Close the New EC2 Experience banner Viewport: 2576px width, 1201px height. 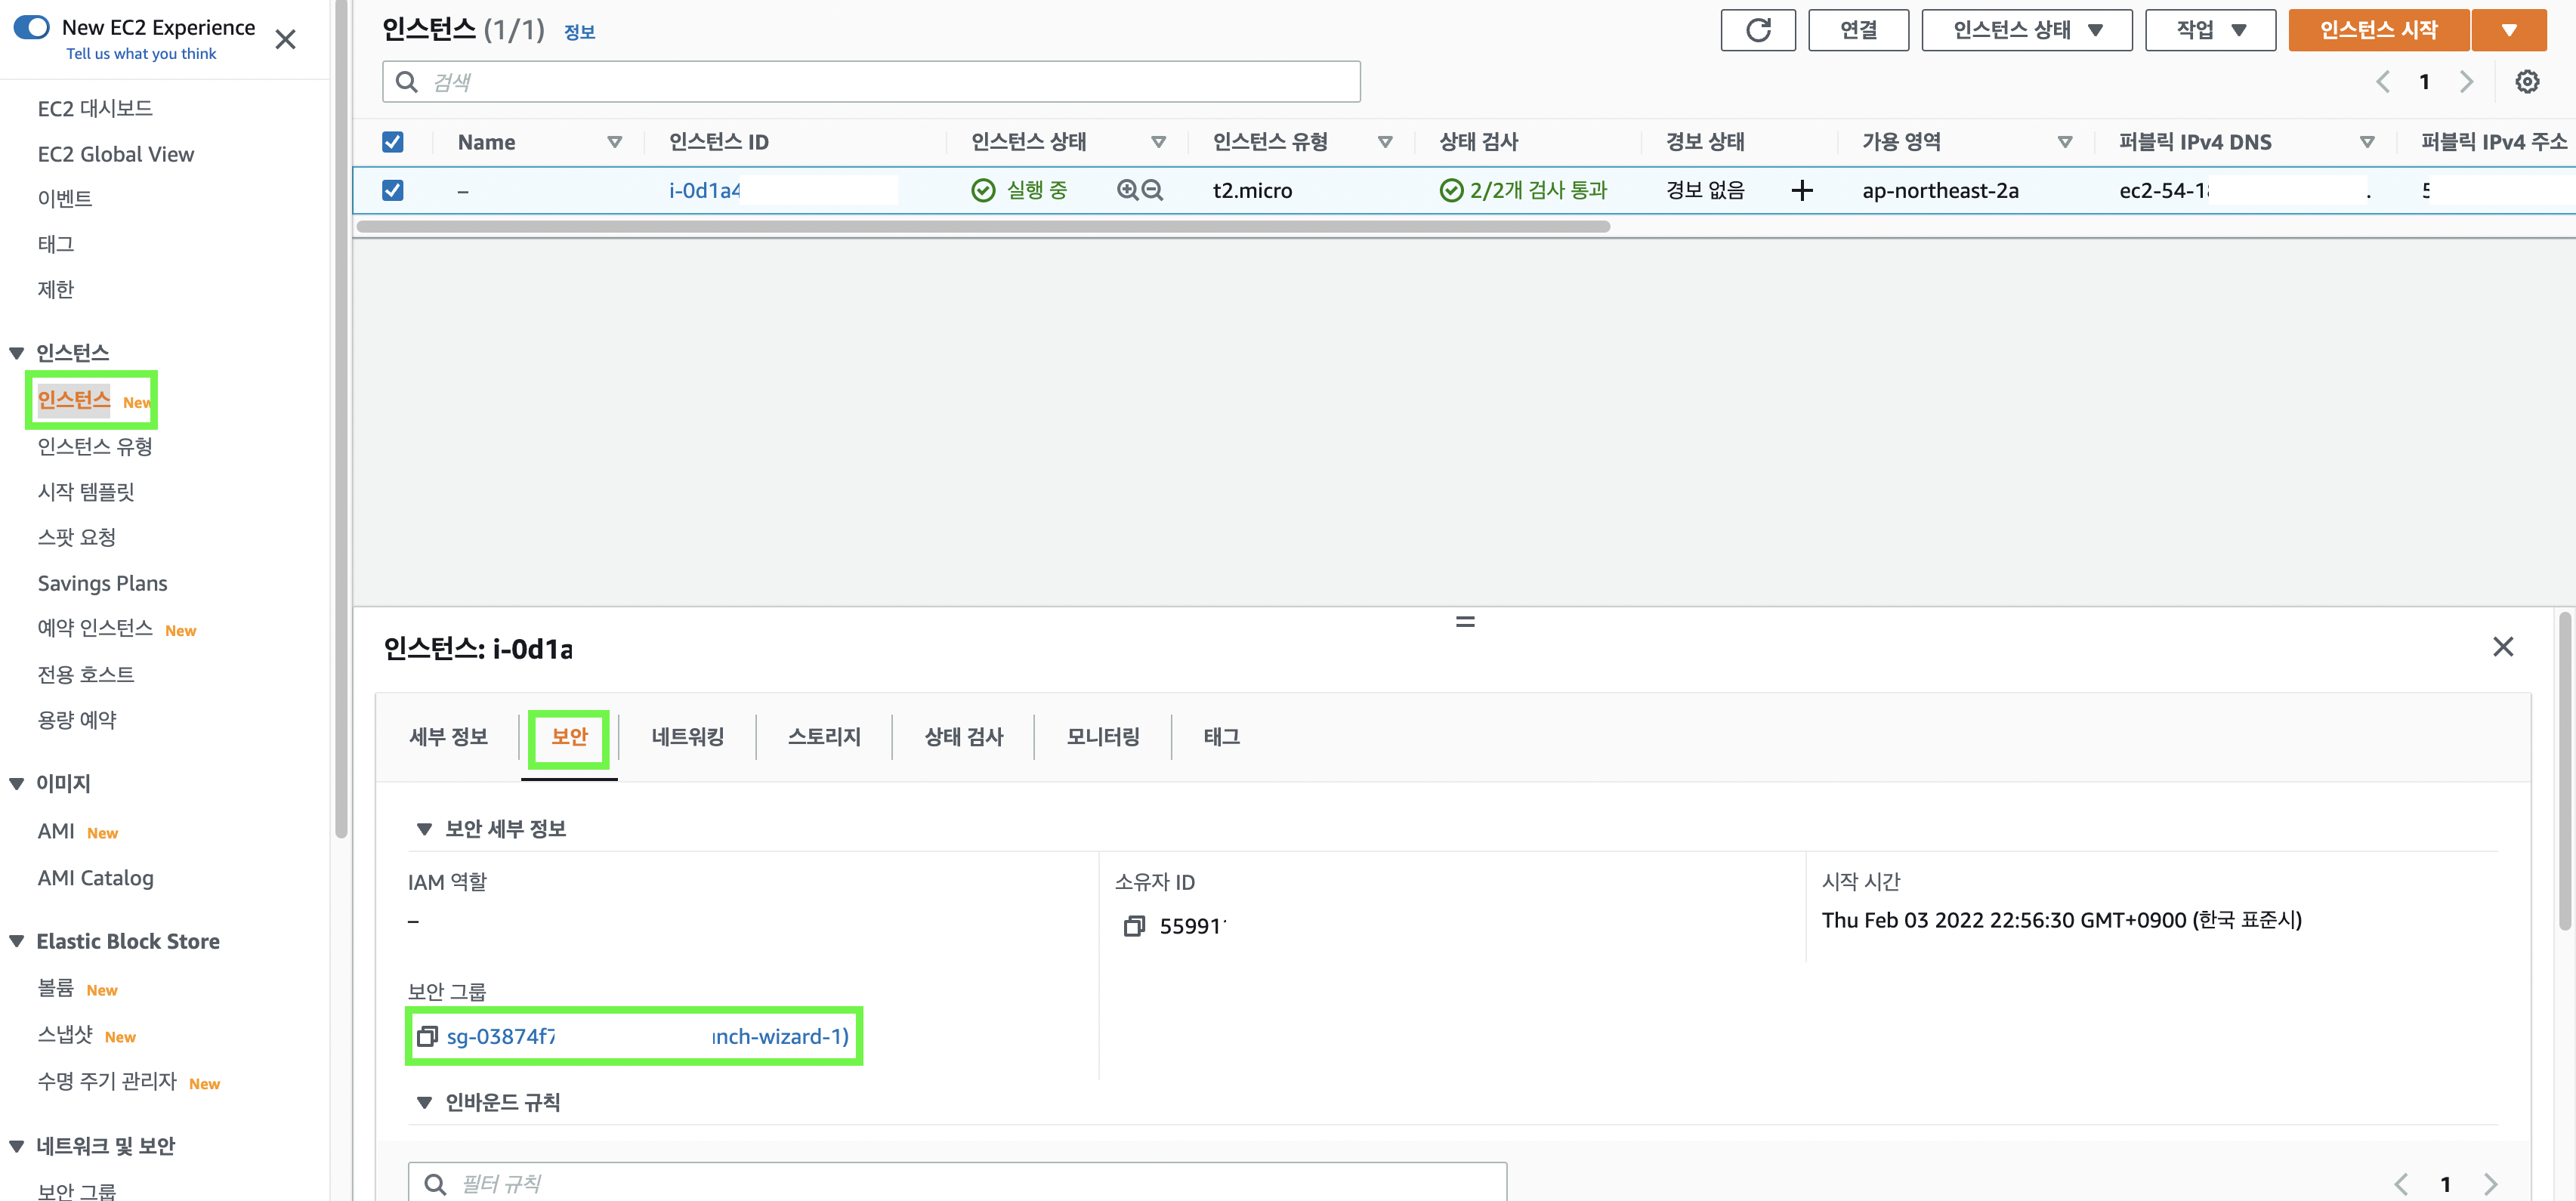coord(285,40)
